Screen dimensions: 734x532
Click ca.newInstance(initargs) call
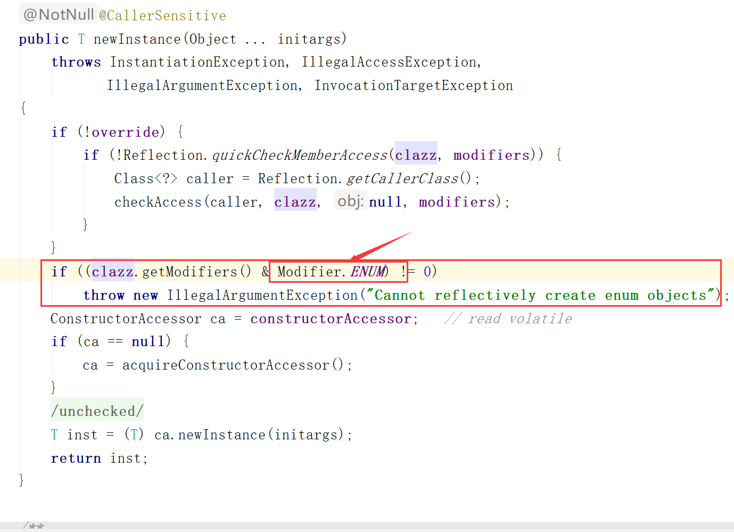(x=250, y=435)
